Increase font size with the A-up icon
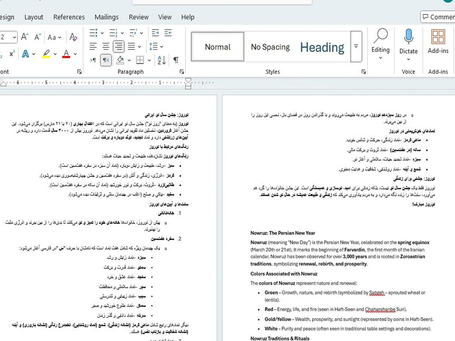The height and width of the screenshot is (341, 455). [25, 37]
